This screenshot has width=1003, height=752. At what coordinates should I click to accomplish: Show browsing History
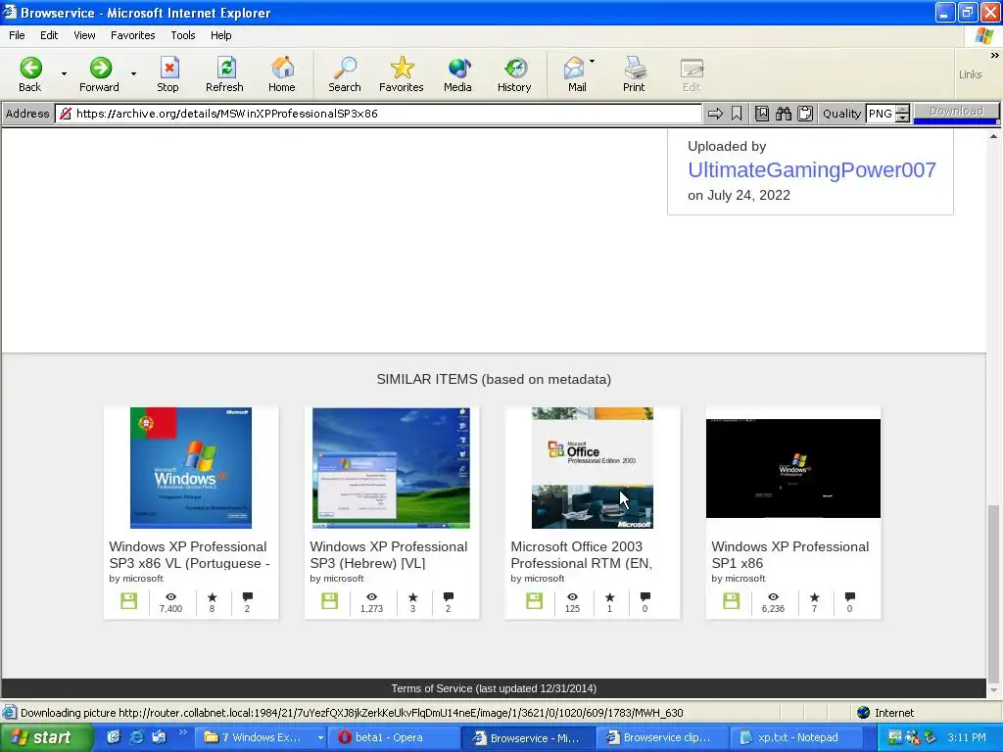[x=514, y=74]
